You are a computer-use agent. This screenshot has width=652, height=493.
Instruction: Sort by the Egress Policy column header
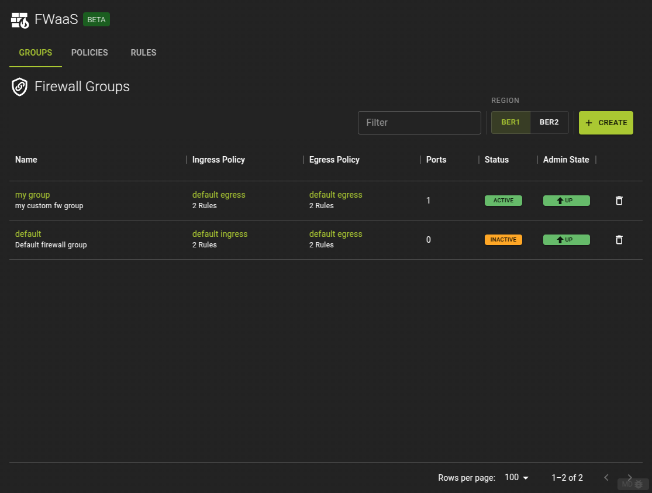click(x=334, y=160)
